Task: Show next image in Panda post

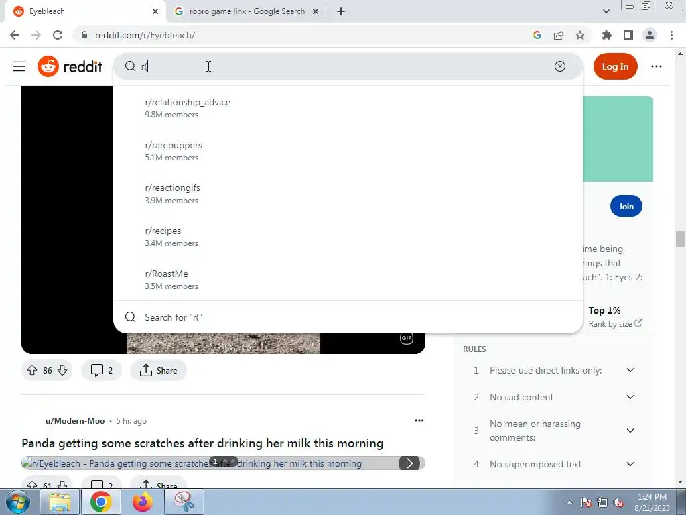Action: [409, 463]
